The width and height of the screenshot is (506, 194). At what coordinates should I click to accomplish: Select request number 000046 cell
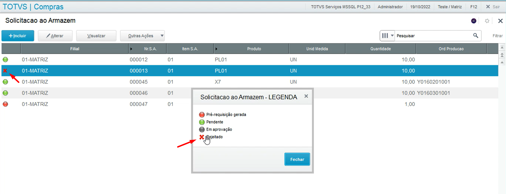(139, 93)
